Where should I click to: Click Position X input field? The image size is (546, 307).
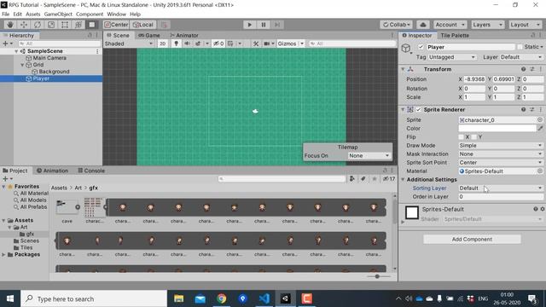pos(474,79)
